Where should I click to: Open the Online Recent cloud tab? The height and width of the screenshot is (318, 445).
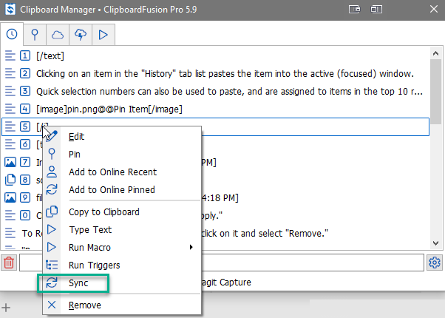[58, 35]
